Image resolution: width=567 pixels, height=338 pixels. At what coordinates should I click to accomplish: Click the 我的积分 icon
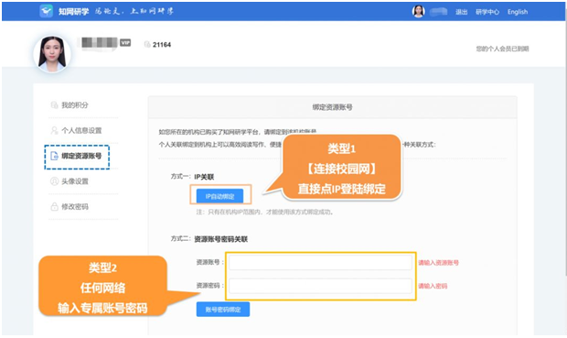(54, 105)
